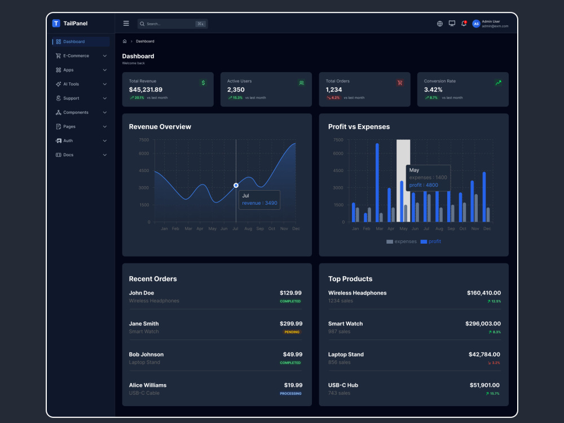Click the AI Tools sparkle icon
This screenshot has width=564, height=423.
58,84
